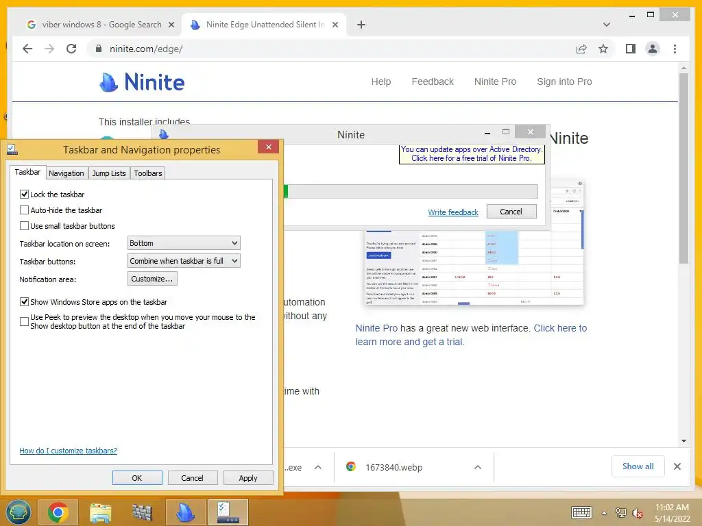702x526 pixels.
Task: Switch to Navigation tab
Action: pyautogui.click(x=66, y=173)
